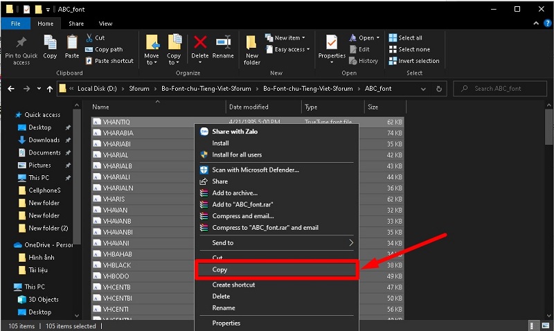554x331 pixels.
Task: Click the red Delete icon
Action: pyautogui.click(x=200, y=42)
